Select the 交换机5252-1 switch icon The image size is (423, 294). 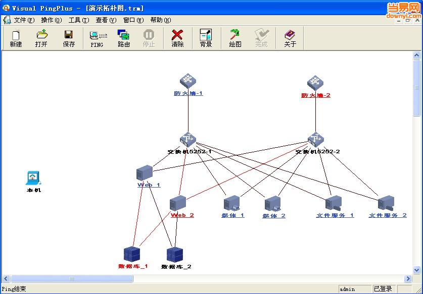[x=188, y=140]
